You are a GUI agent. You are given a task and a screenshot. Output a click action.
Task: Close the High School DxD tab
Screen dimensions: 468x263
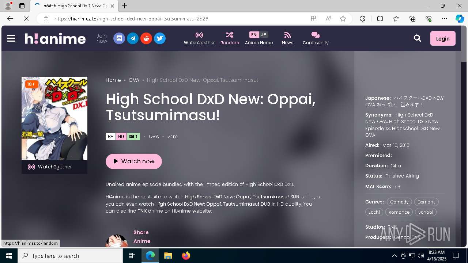pos(112,6)
